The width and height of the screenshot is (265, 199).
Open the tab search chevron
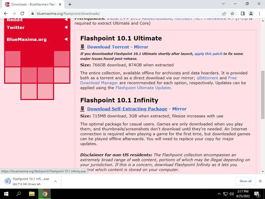[x=223, y=4]
